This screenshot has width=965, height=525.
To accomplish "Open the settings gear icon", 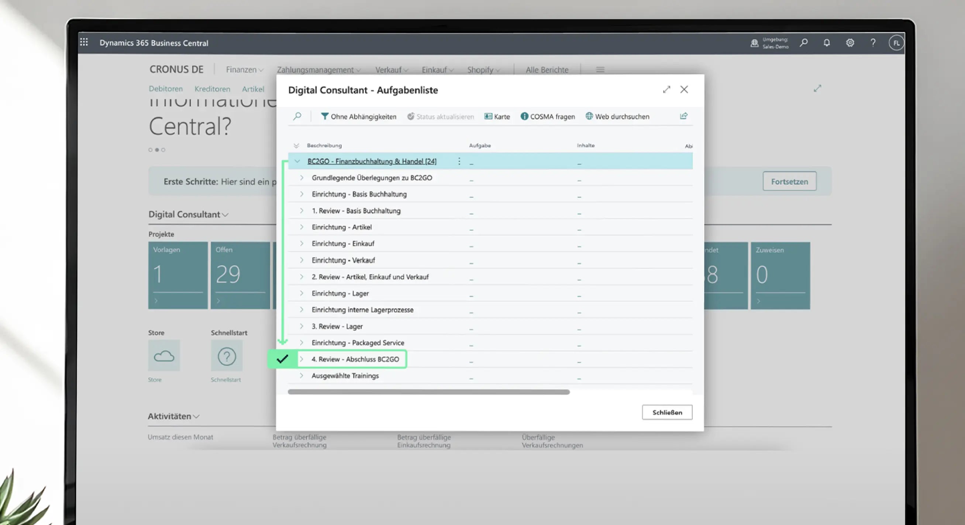I will click(849, 43).
